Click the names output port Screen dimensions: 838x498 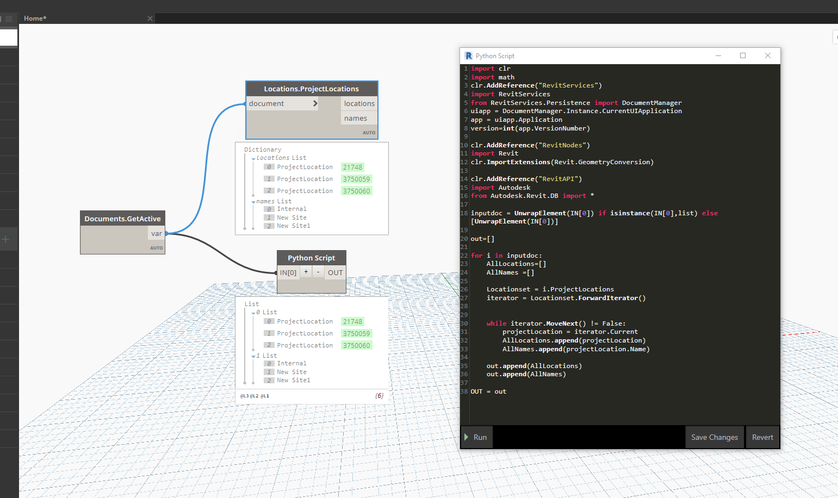point(356,118)
